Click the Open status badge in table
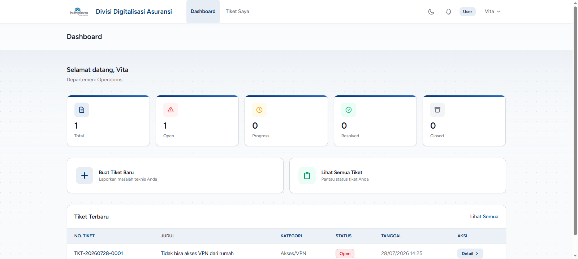The width and height of the screenshot is (578, 259). [x=345, y=254]
